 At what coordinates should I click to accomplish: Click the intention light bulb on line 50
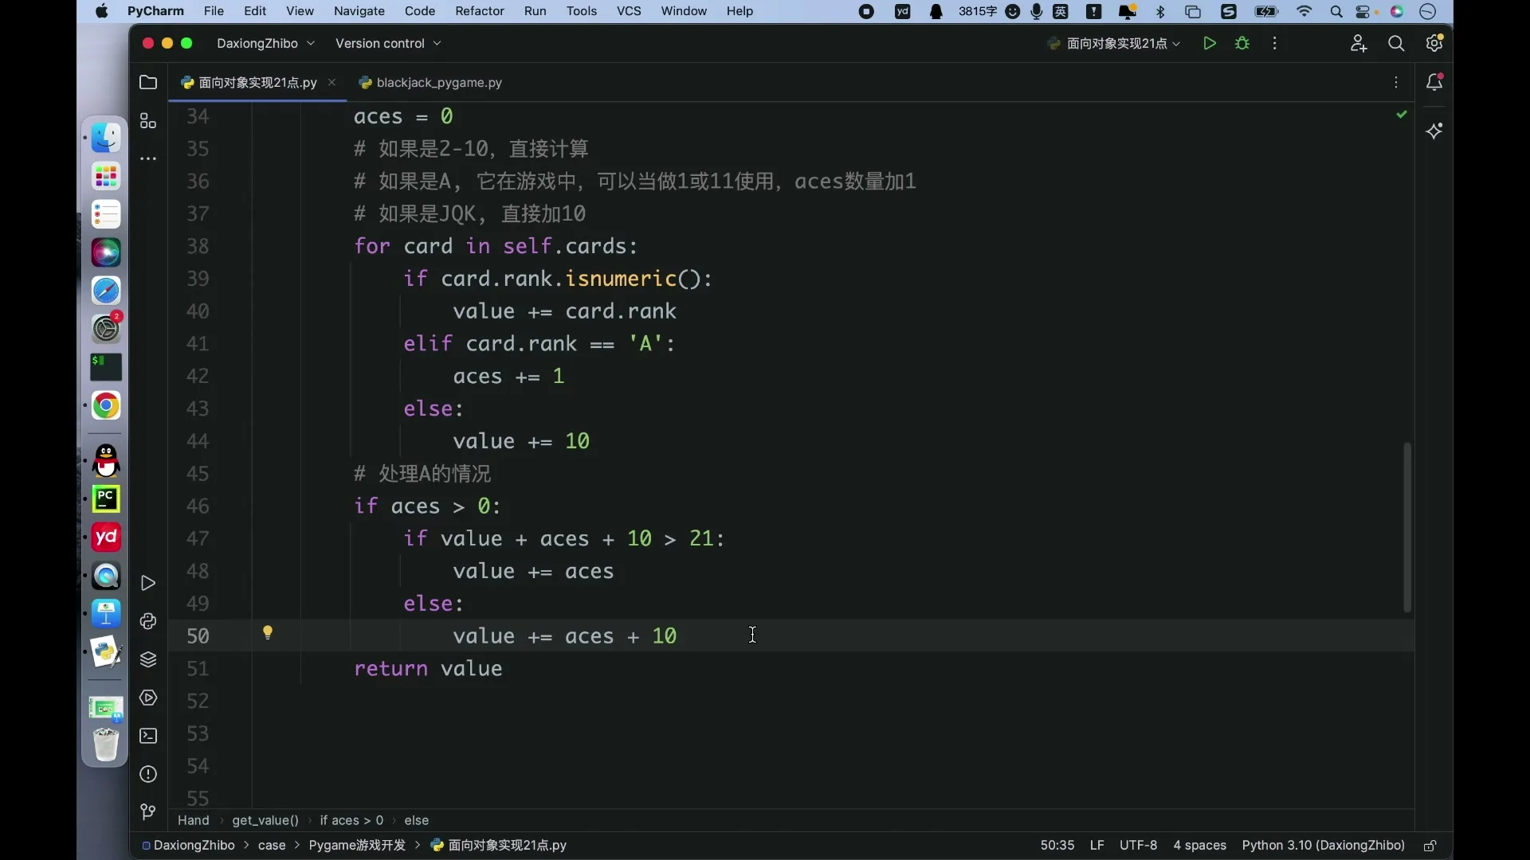click(268, 633)
